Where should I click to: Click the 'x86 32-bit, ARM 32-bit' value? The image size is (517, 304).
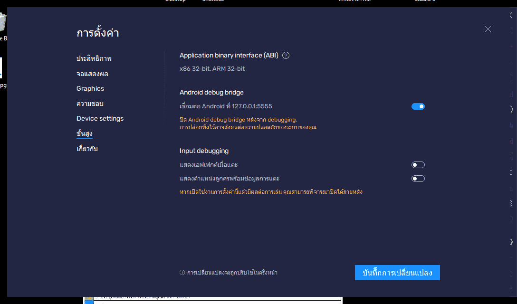212,68
